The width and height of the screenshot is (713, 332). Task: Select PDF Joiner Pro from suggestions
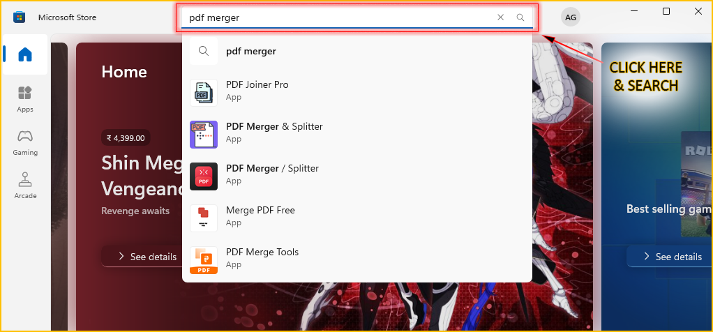point(257,85)
